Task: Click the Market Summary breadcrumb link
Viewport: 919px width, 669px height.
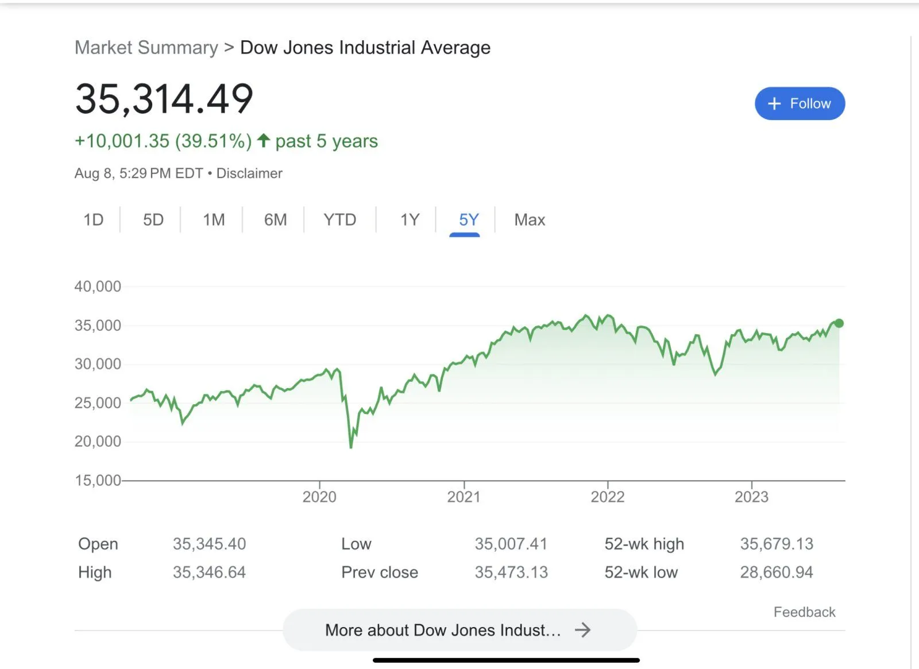Action: click(146, 48)
